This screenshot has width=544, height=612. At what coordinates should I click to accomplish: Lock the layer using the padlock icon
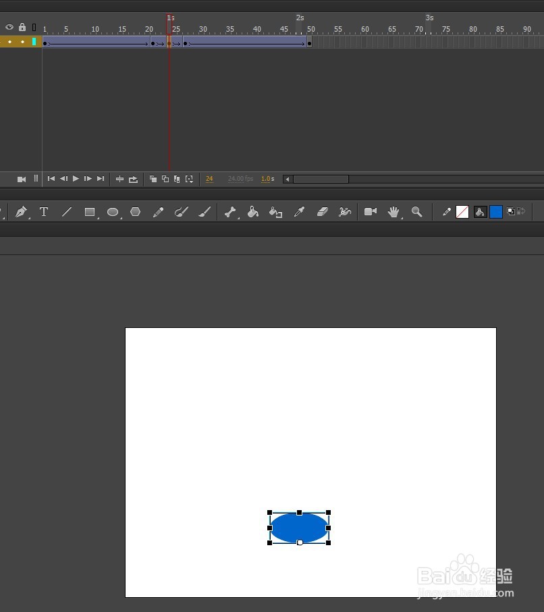(21, 27)
